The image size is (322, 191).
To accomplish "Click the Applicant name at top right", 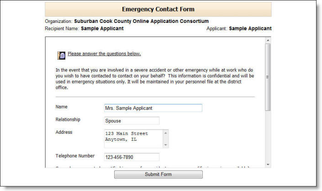I will pyautogui.click(x=250, y=28).
